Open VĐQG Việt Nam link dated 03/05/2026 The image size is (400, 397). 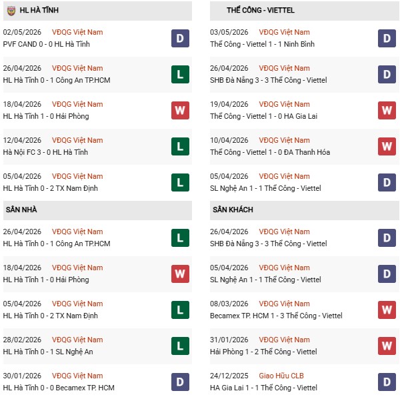click(x=284, y=33)
